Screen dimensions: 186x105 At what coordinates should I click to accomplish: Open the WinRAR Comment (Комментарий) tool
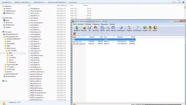tap(137, 29)
